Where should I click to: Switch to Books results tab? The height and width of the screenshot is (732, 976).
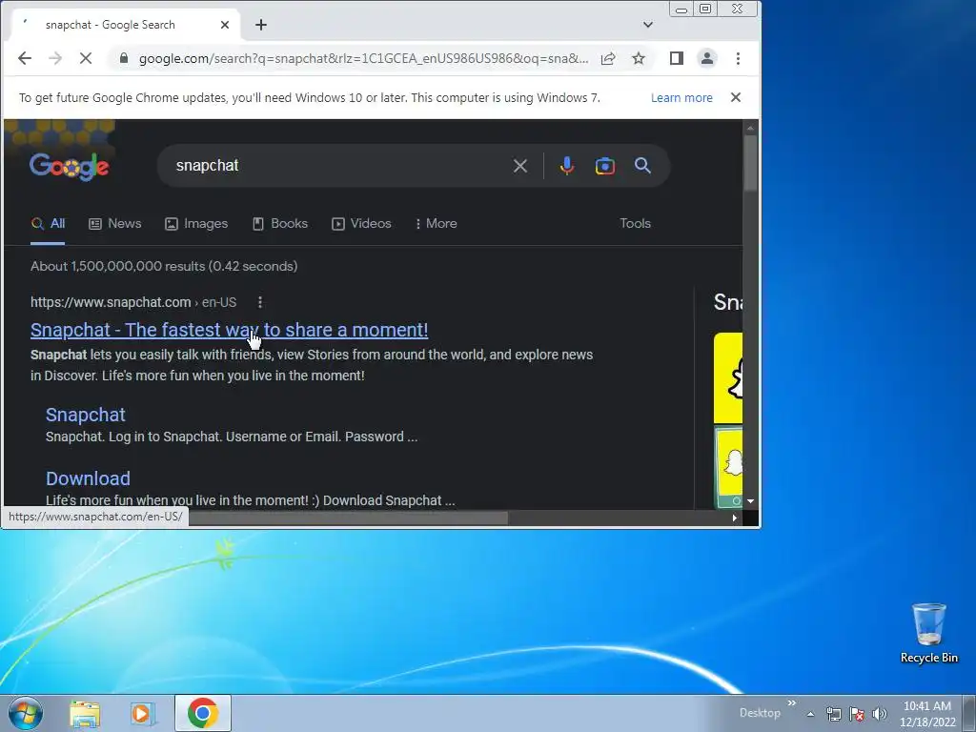[280, 223]
